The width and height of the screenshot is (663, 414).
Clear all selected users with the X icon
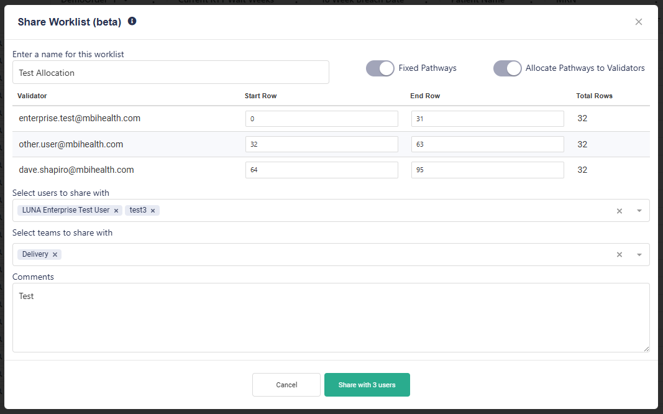[x=619, y=211]
